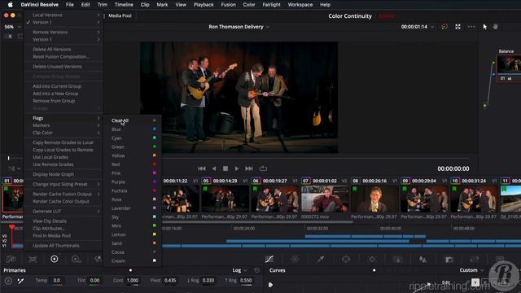The width and height of the screenshot is (521, 293).
Task: Toggle bypass color grades
Action: [x=444, y=27]
